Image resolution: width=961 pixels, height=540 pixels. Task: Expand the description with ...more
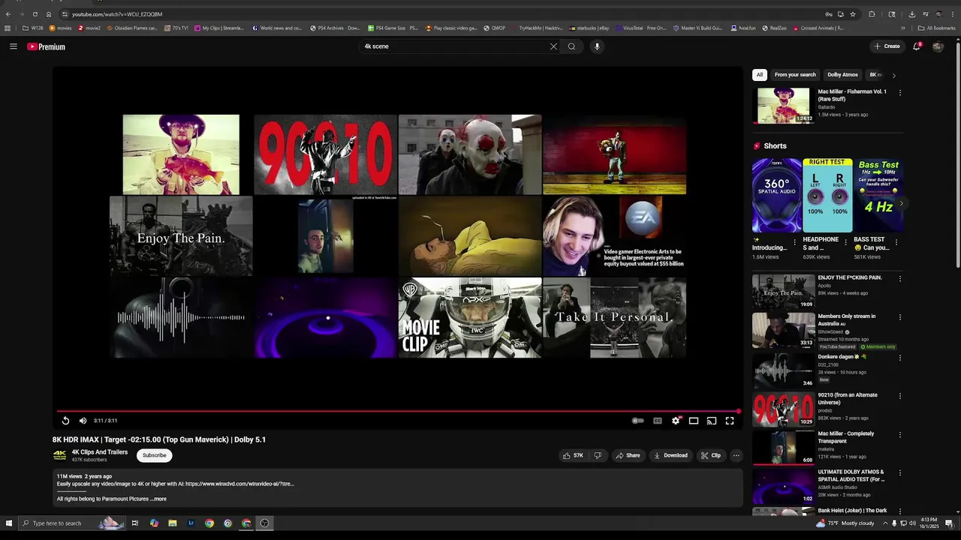click(x=158, y=499)
